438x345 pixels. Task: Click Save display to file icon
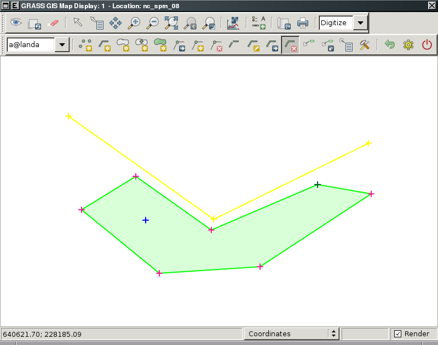(284, 24)
